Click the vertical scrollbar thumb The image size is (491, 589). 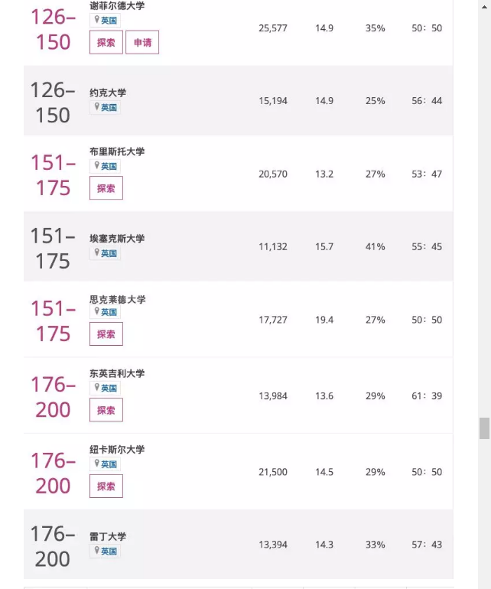click(x=484, y=428)
